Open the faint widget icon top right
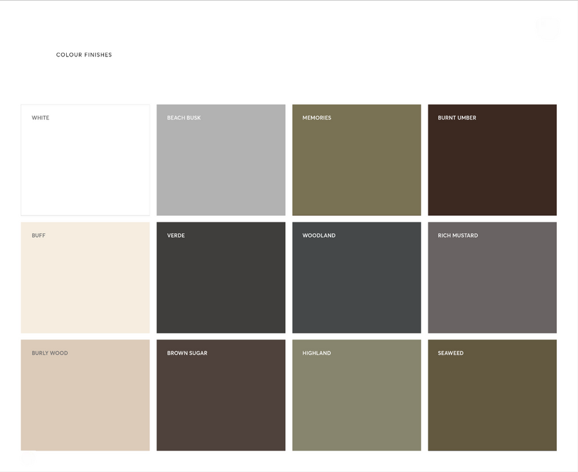578x472 pixels. (547, 28)
